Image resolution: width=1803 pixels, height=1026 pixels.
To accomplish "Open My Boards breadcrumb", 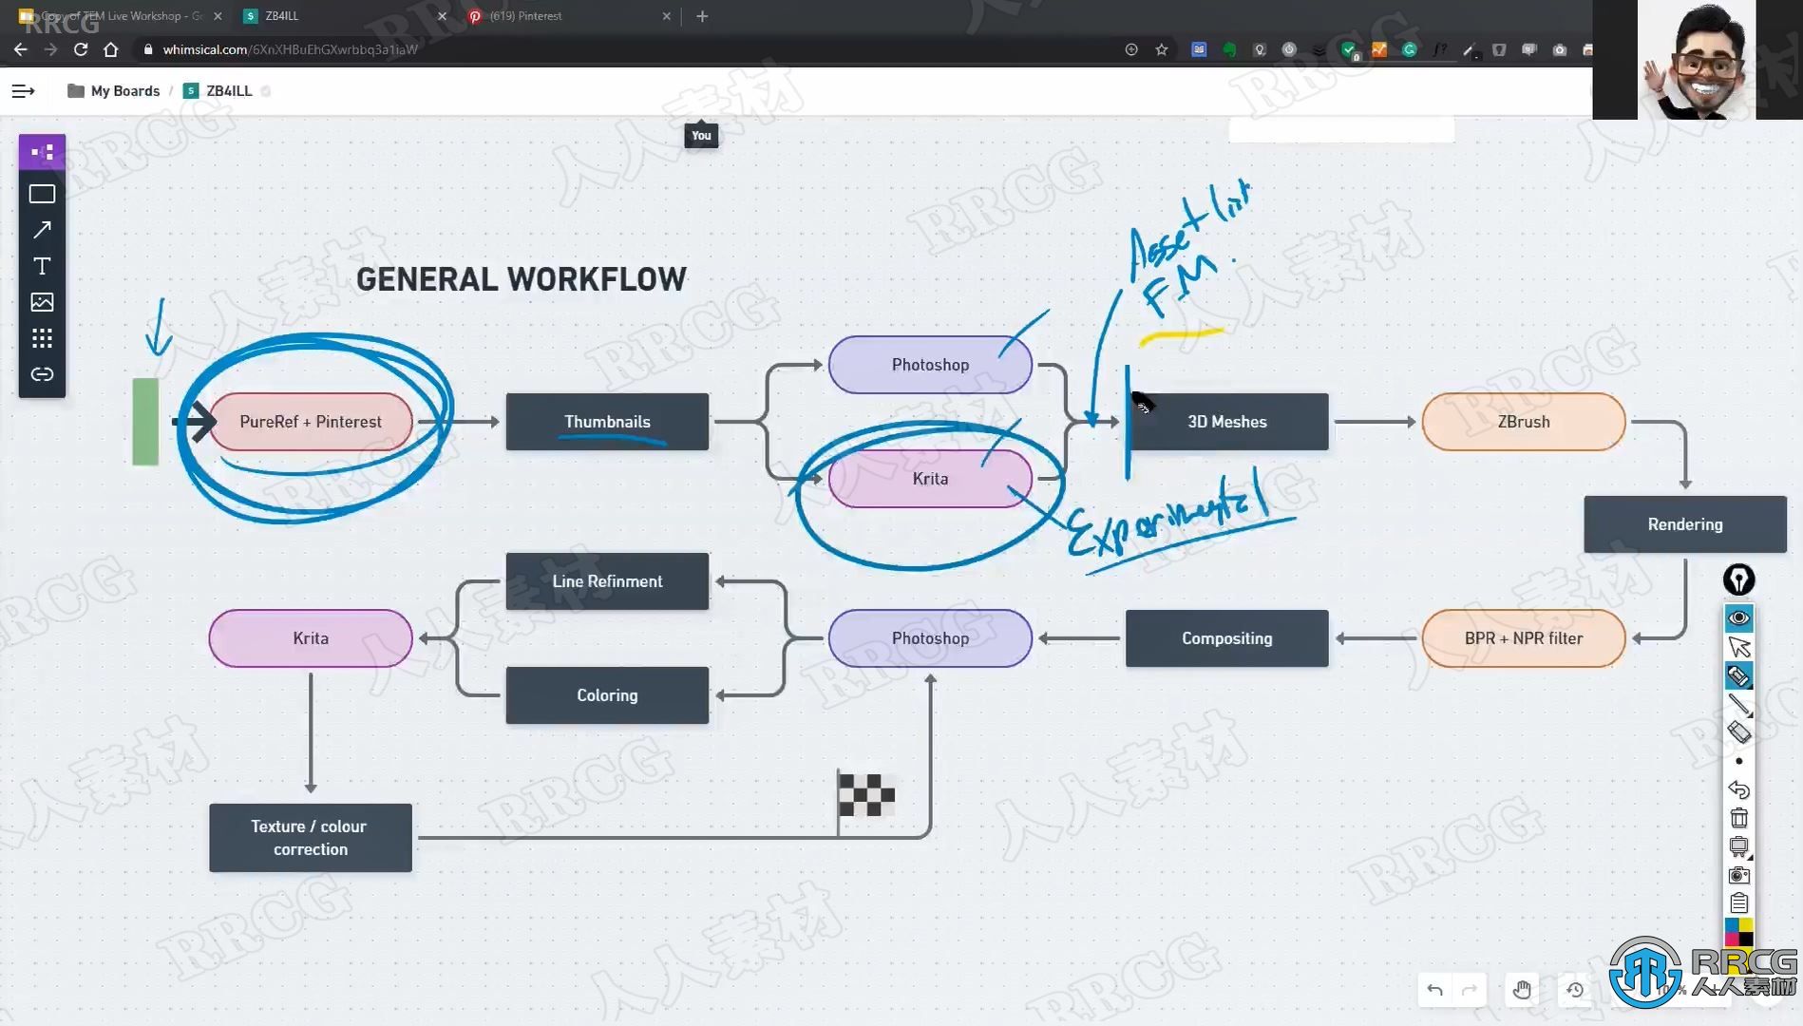I will [114, 91].
